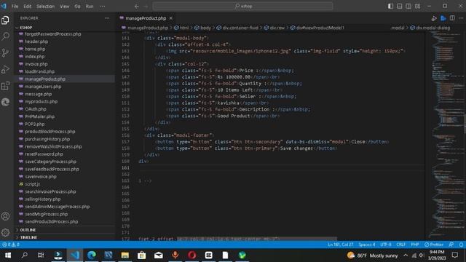Open the Manage gear icon
This screenshot has height=262, width=466.
[5, 232]
